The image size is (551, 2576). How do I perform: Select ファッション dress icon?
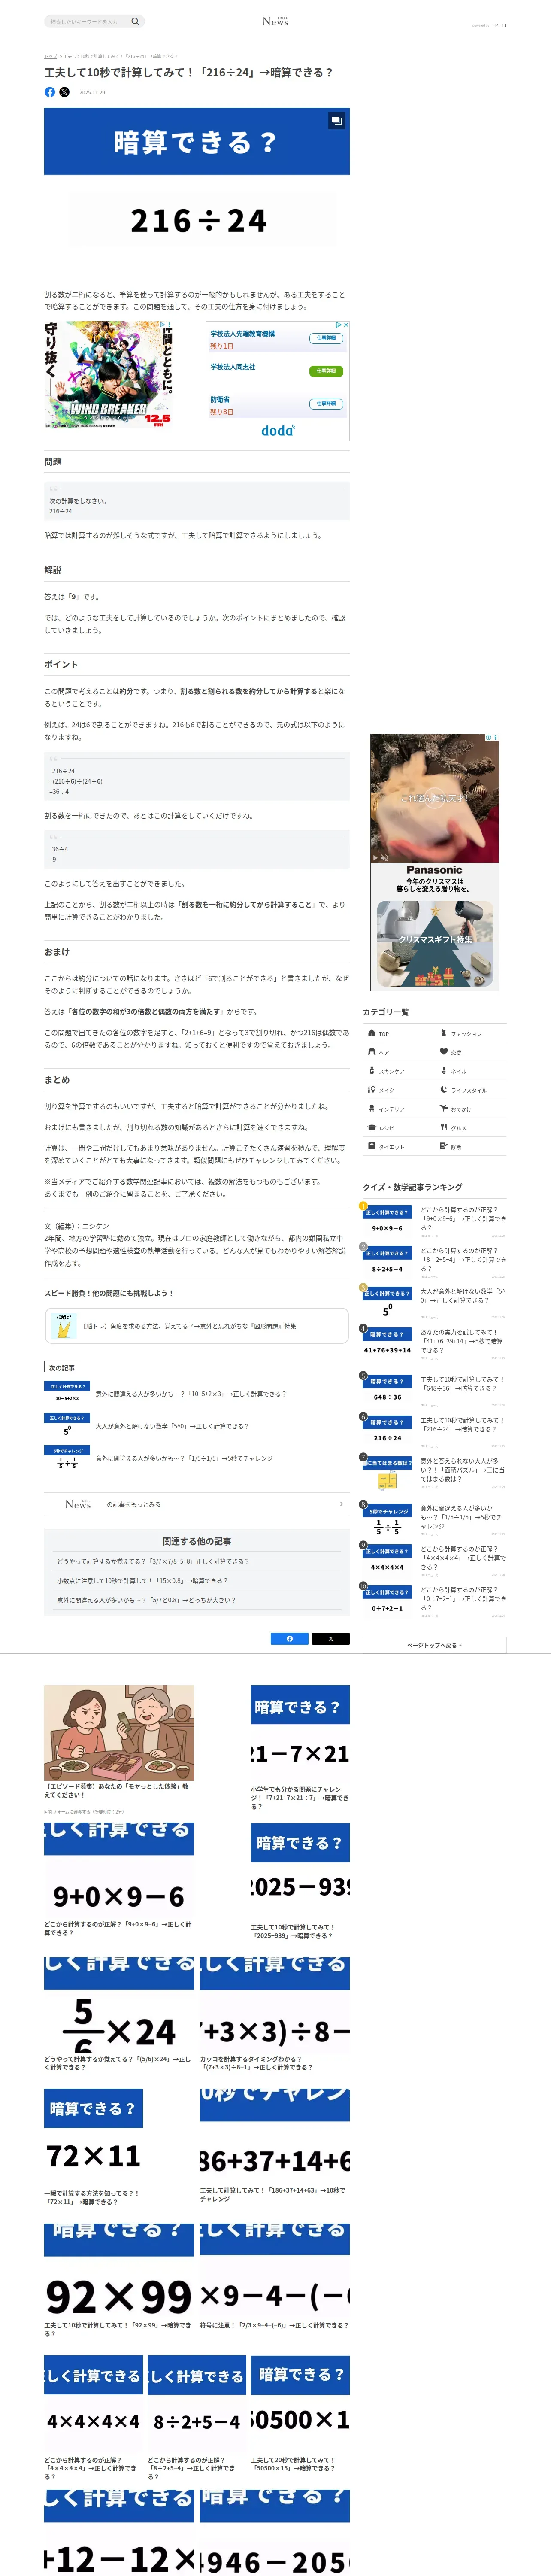pos(444,1033)
